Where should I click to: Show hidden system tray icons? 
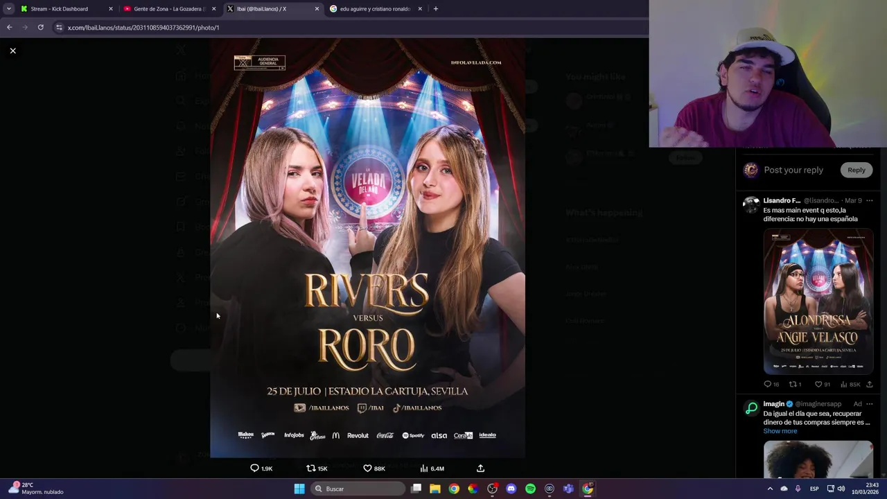(x=770, y=489)
